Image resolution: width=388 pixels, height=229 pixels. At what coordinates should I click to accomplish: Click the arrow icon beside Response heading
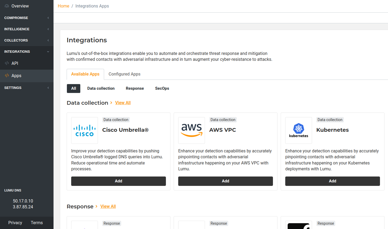96,206
